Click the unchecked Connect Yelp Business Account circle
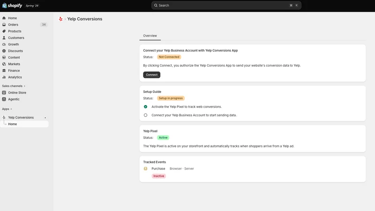 pyautogui.click(x=145, y=115)
